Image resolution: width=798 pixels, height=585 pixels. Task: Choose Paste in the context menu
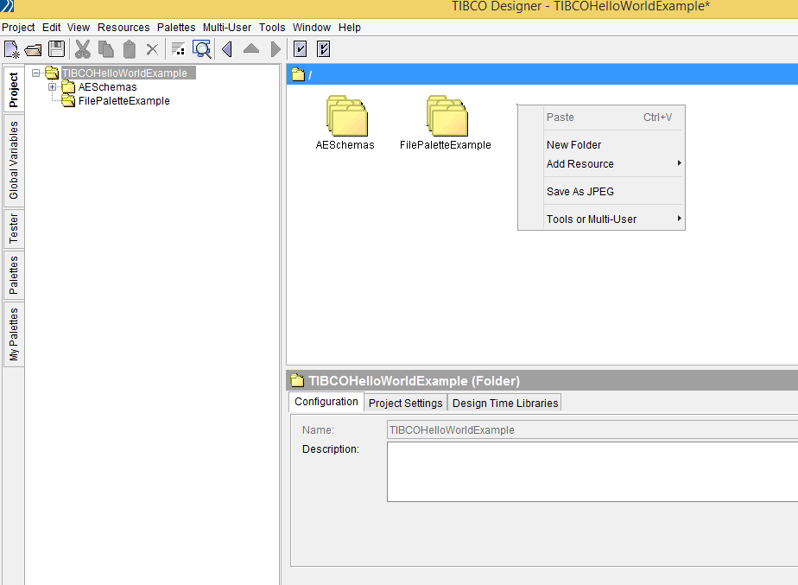click(601, 118)
